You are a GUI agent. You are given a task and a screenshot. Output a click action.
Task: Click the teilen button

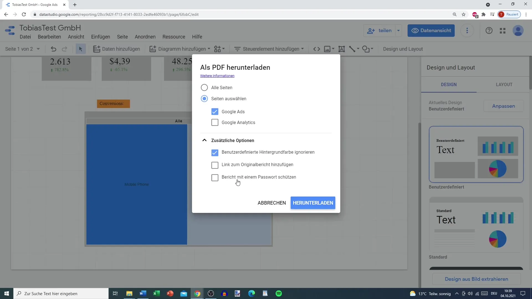point(379,30)
